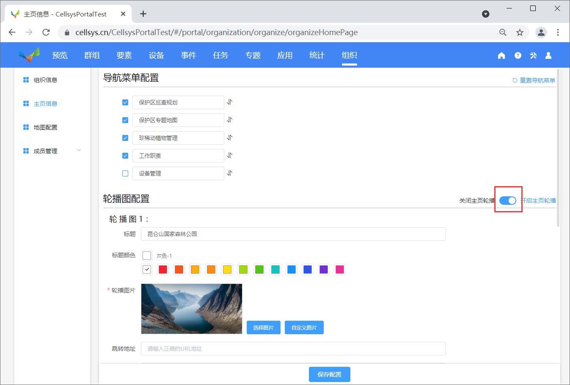Viewport: 570px width, 385px height.
Task: Pick the cyan title color swatch
Action: click(x=275, y=269)
